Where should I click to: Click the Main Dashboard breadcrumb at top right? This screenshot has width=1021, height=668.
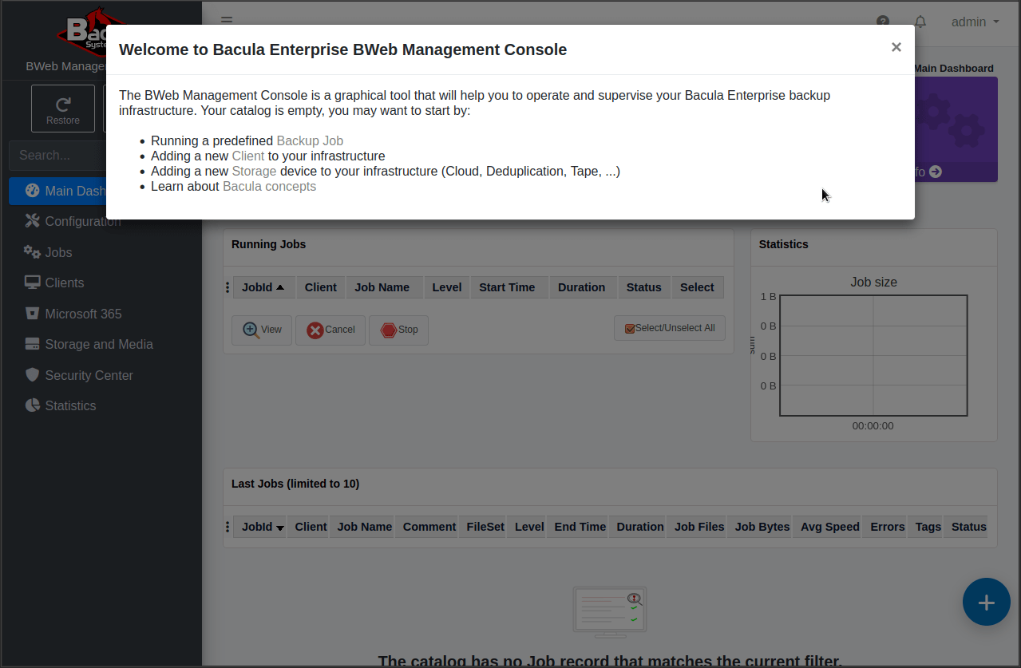point(954,69)
